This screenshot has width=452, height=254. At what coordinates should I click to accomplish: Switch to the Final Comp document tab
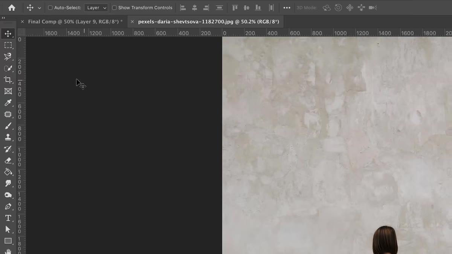point(75,22)
